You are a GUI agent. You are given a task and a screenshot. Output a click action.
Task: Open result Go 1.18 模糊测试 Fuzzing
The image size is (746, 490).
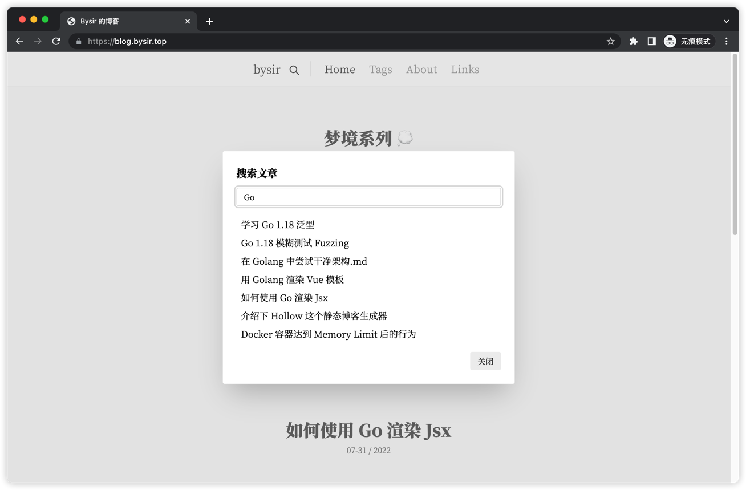pos(295,243)
